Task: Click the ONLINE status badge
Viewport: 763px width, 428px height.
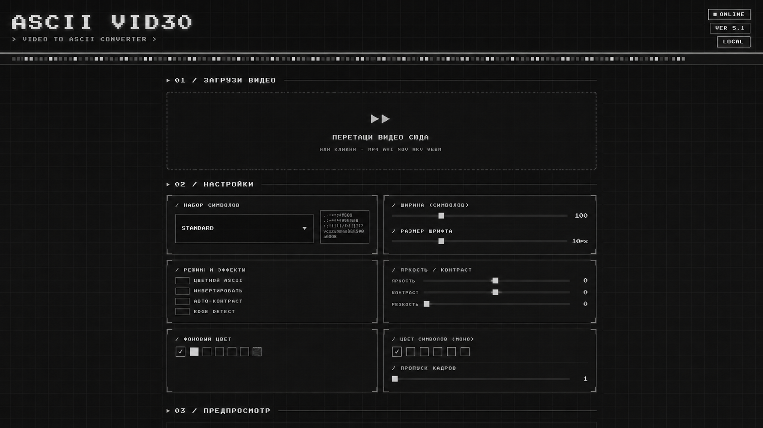Action: (729, 15)
